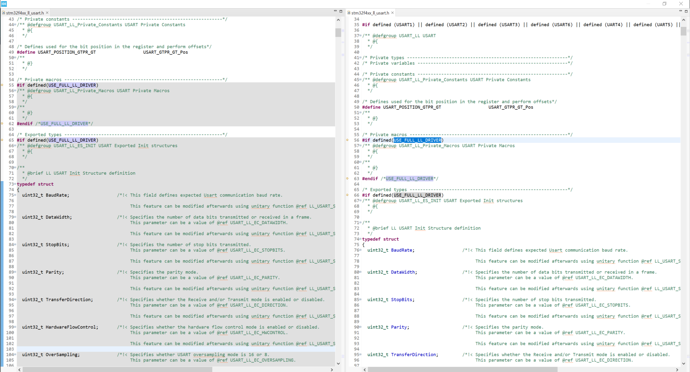690x372 pixels.
Task: Click the minimize view icon on the right editor pane
Action: pyautogui.click(x=680, y=11)
